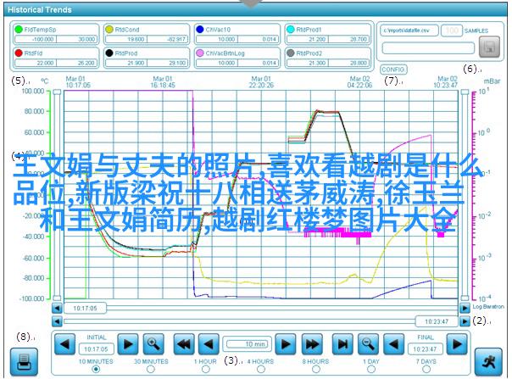Viewport: 512px width, 379px height.
Task: Toggle the RtdProd black trace
Action: tap(109, 53)
